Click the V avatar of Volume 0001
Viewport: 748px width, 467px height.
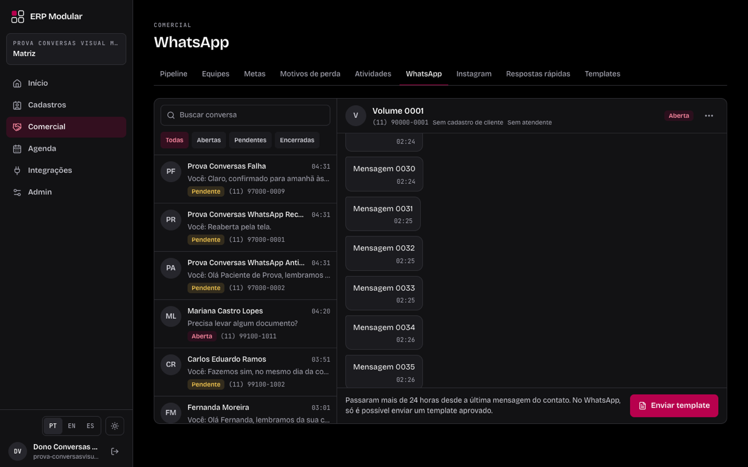356,116
